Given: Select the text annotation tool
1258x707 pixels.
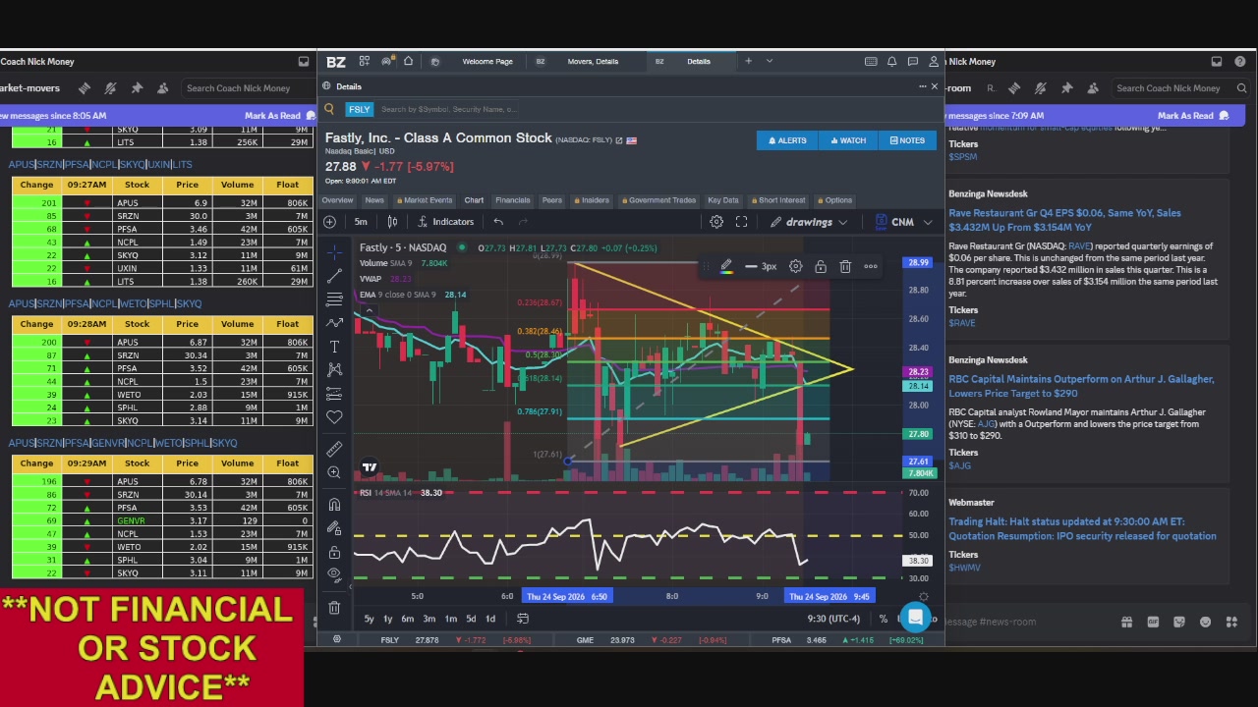Looking at the screenshot, I should point(334,347).
